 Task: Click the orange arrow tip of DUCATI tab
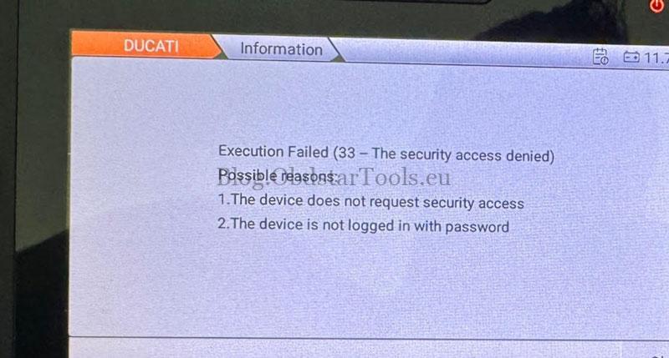[216, 47]
